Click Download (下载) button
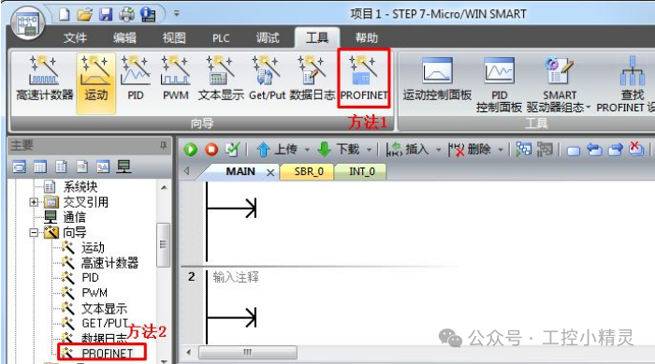Screen dimensions: 655x364 [339, 149]
